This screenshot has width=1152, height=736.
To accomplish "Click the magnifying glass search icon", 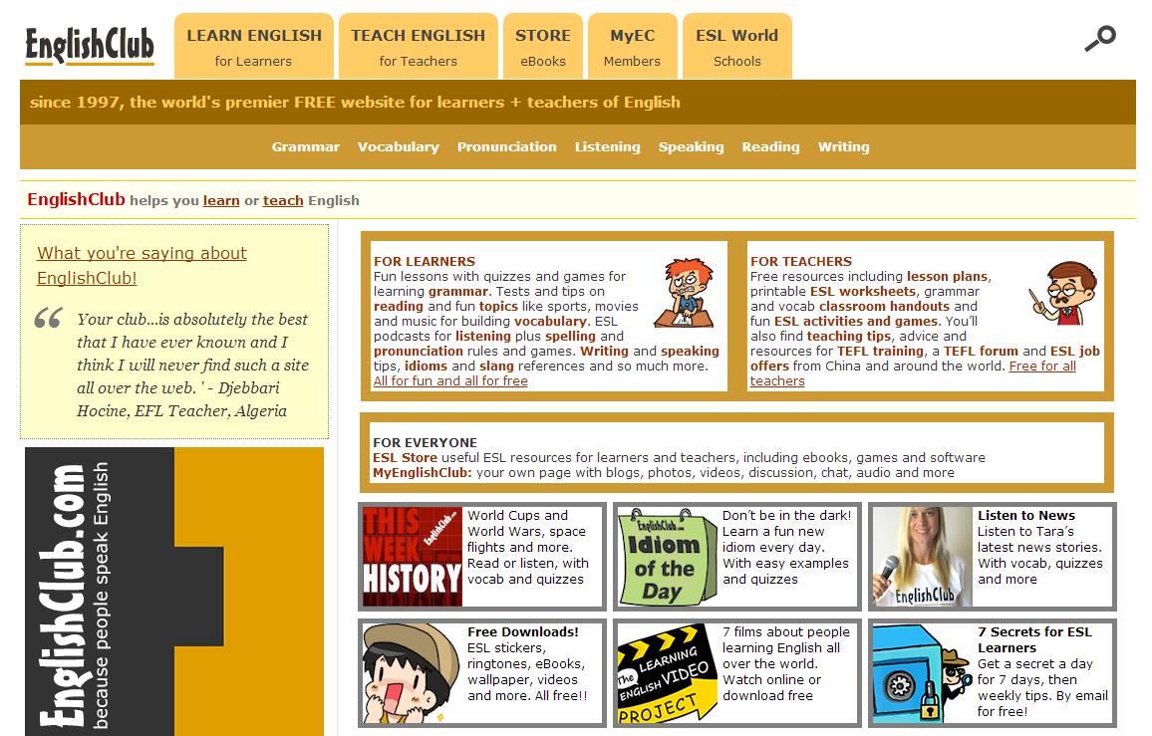I will (x=1100, y=39).
